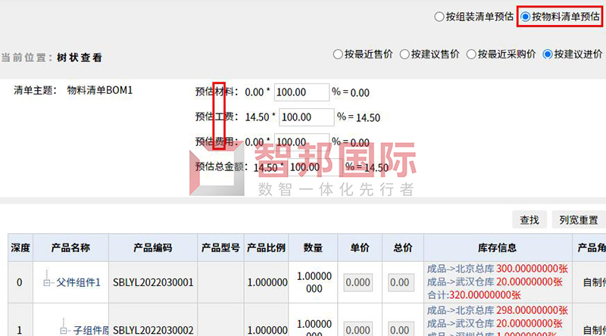The height and width of the screenshot is (336, 606).
Task: Click the 预估费用 percentage input field
Action: click(x=301, y=142)
